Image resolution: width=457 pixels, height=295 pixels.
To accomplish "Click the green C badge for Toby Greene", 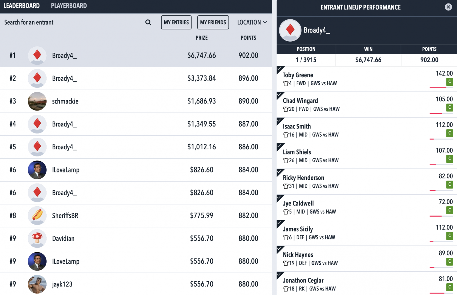I will tap(450, 82).
